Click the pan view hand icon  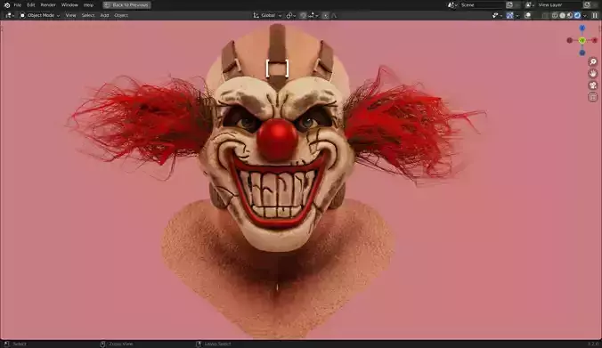593,73
